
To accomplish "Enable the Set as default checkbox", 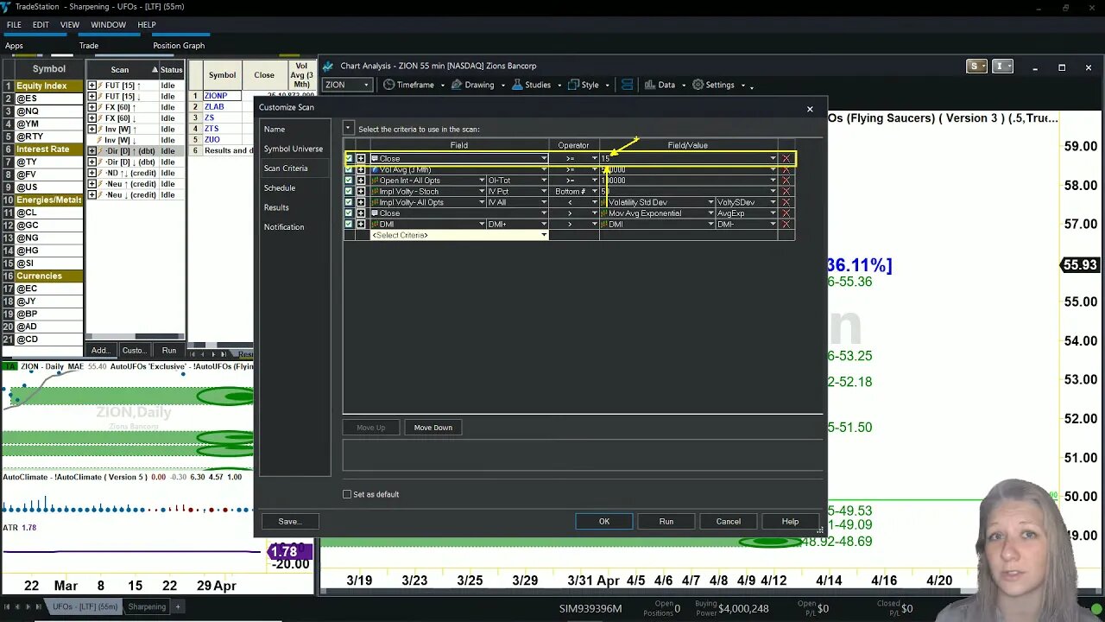I will (x=347, y=494).
